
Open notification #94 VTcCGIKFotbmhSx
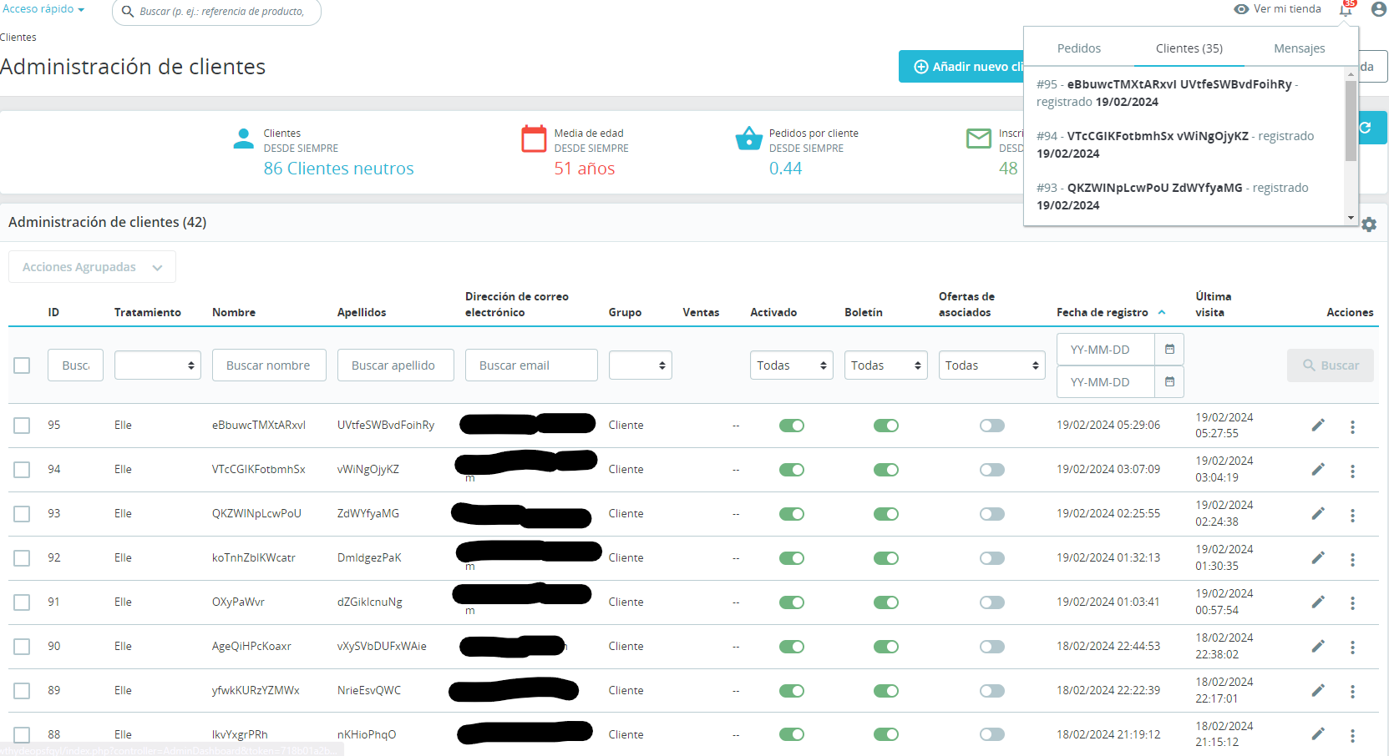1184,144
